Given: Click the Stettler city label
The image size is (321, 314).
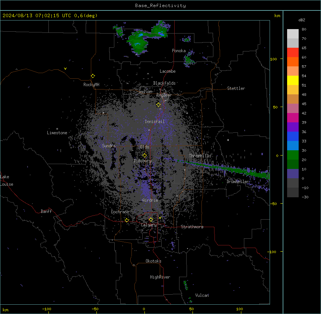Looking at the screenshot, I should click(x=236, y=88).
